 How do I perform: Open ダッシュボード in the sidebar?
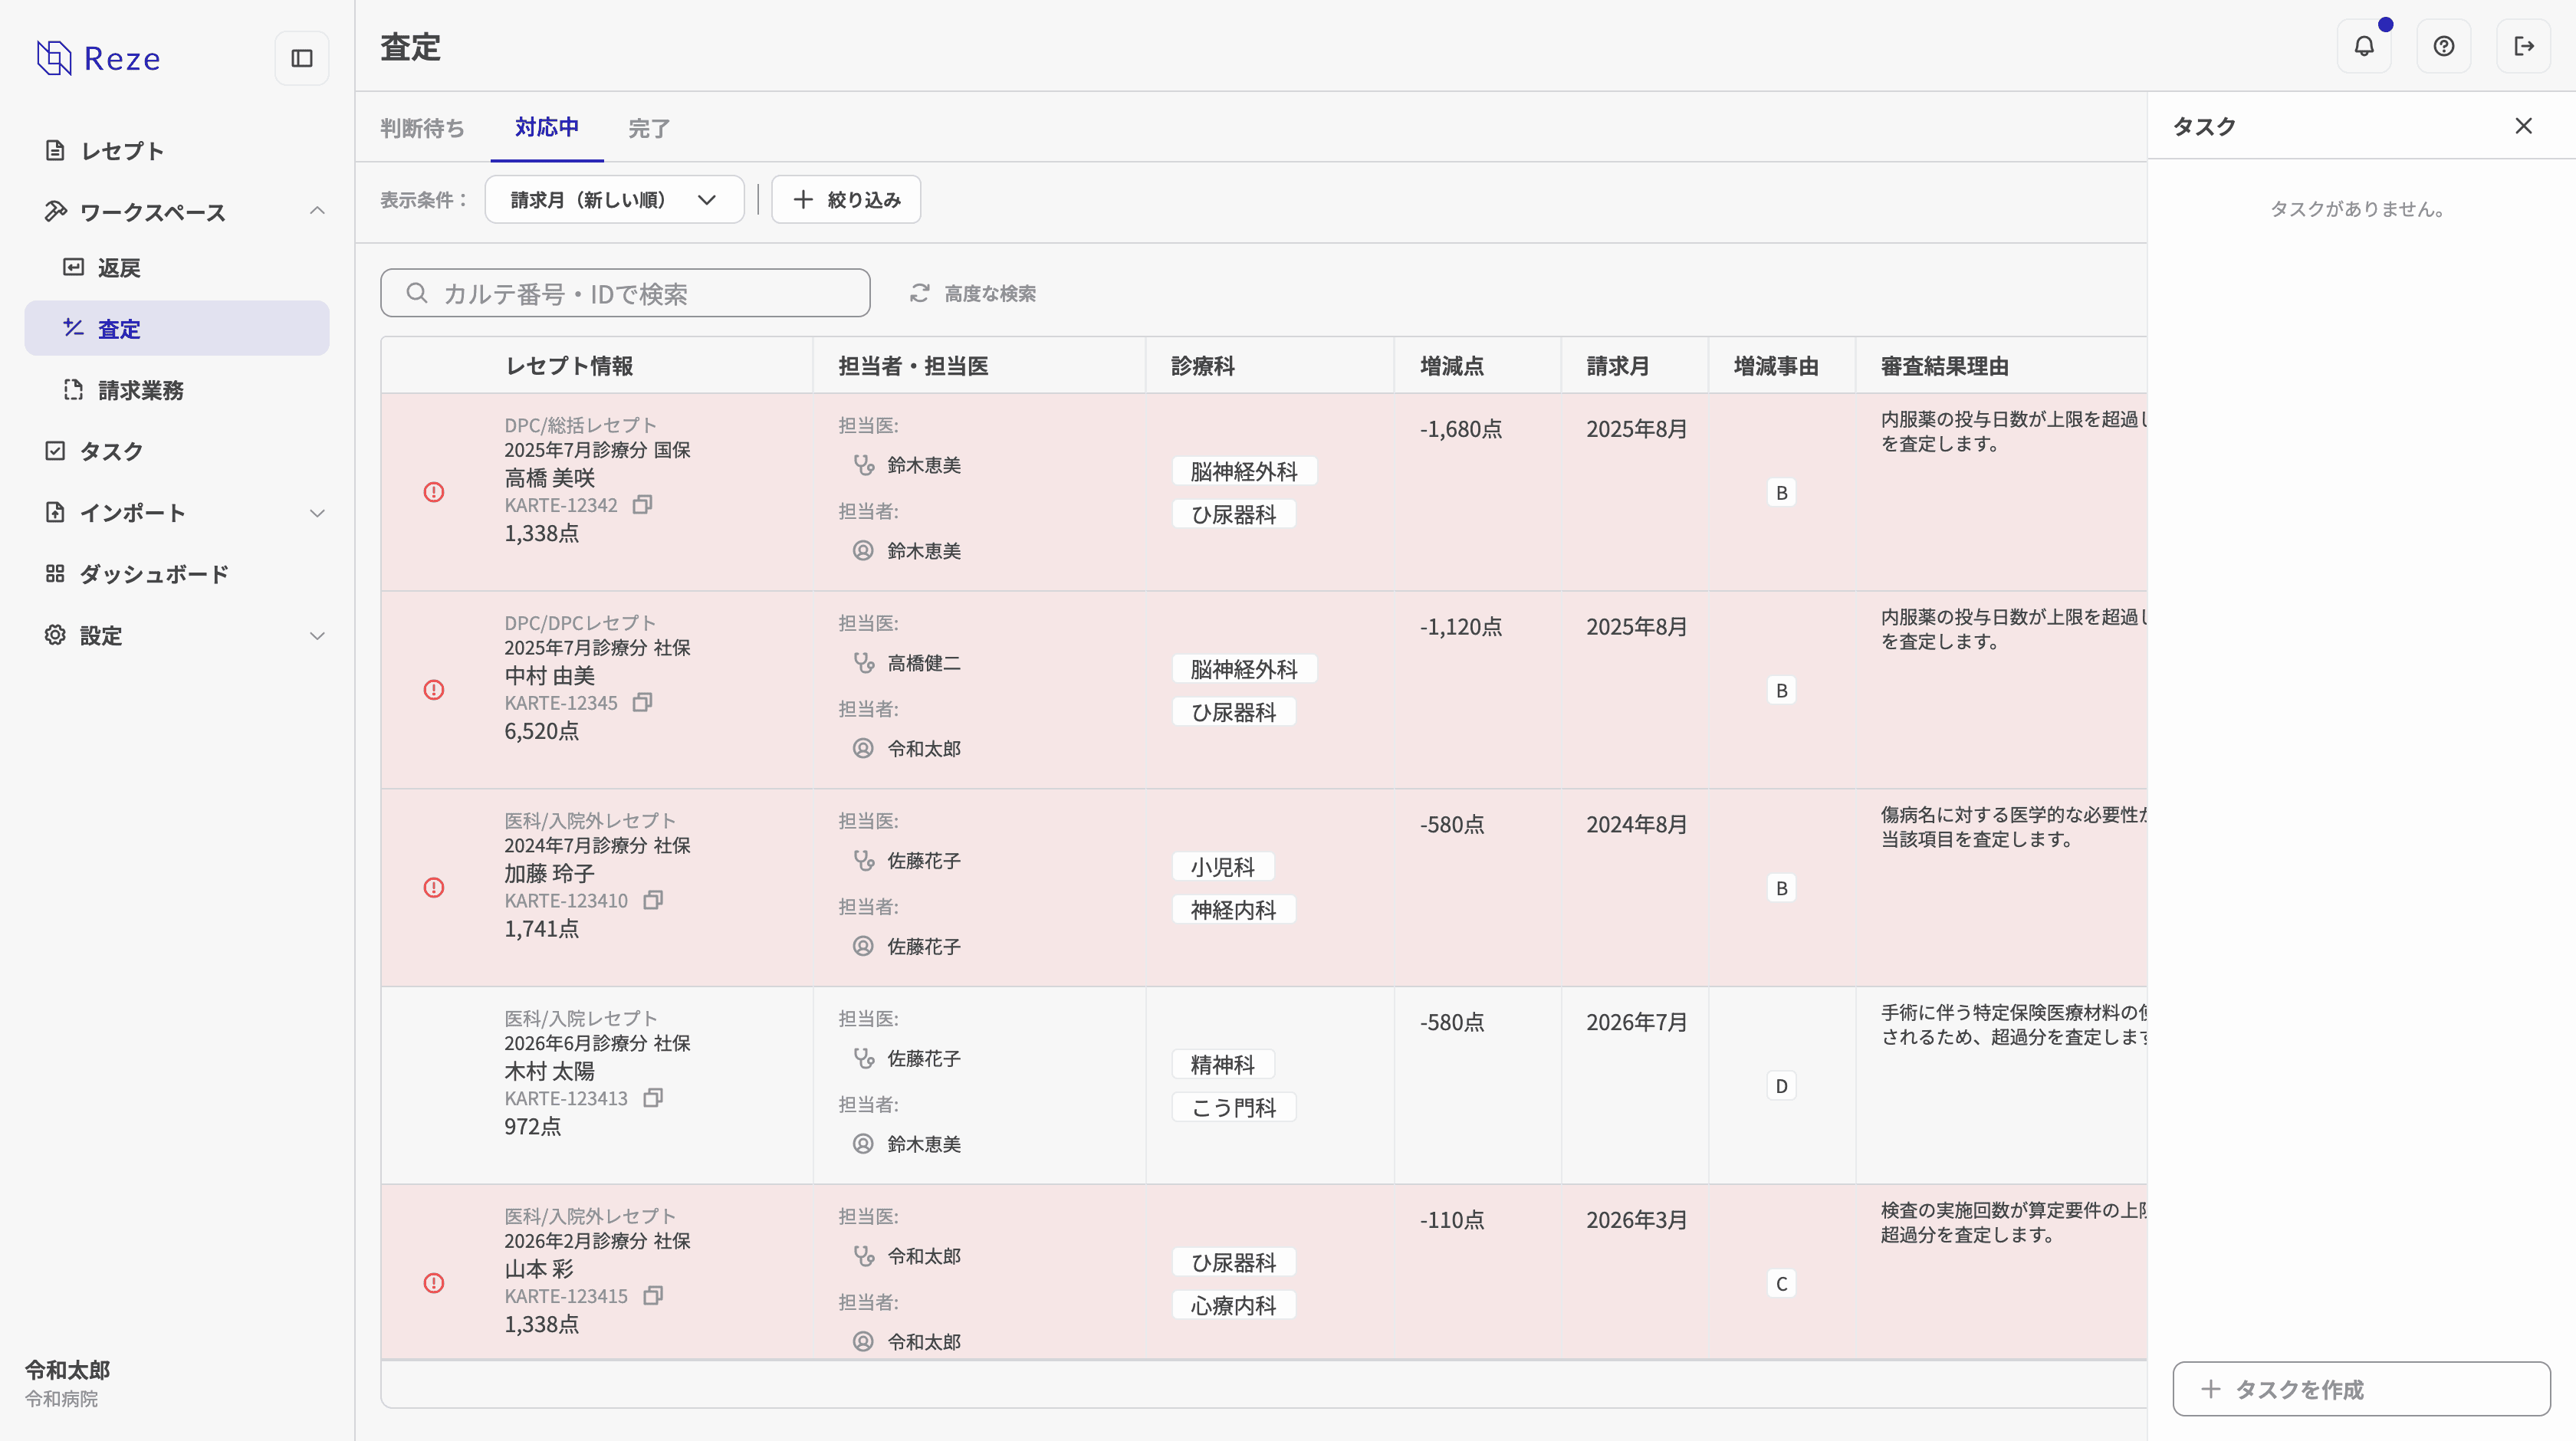[177, 574]
